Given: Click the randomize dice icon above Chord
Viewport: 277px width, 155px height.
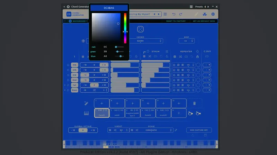Looking at the screenshot, I should click(x=140, y=29).
